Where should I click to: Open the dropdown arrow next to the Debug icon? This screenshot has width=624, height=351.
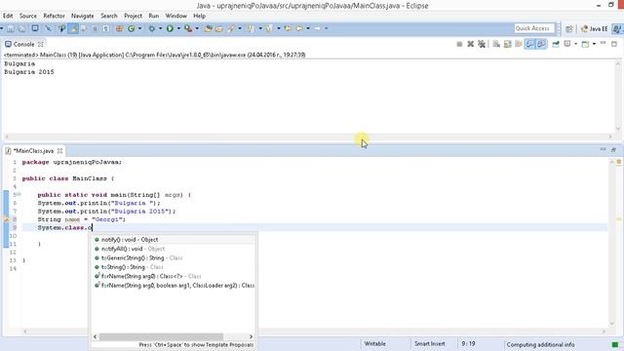[160, 28]
